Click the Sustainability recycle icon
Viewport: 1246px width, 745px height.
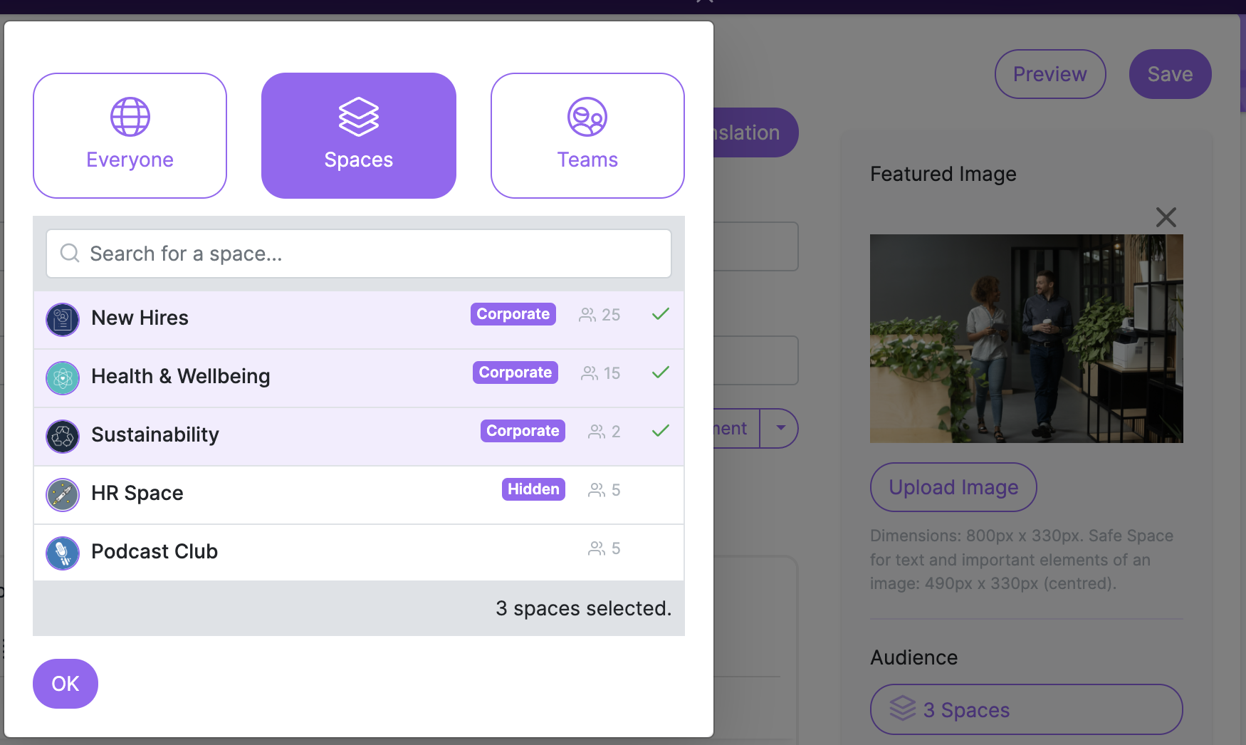[x=63, y=436]
